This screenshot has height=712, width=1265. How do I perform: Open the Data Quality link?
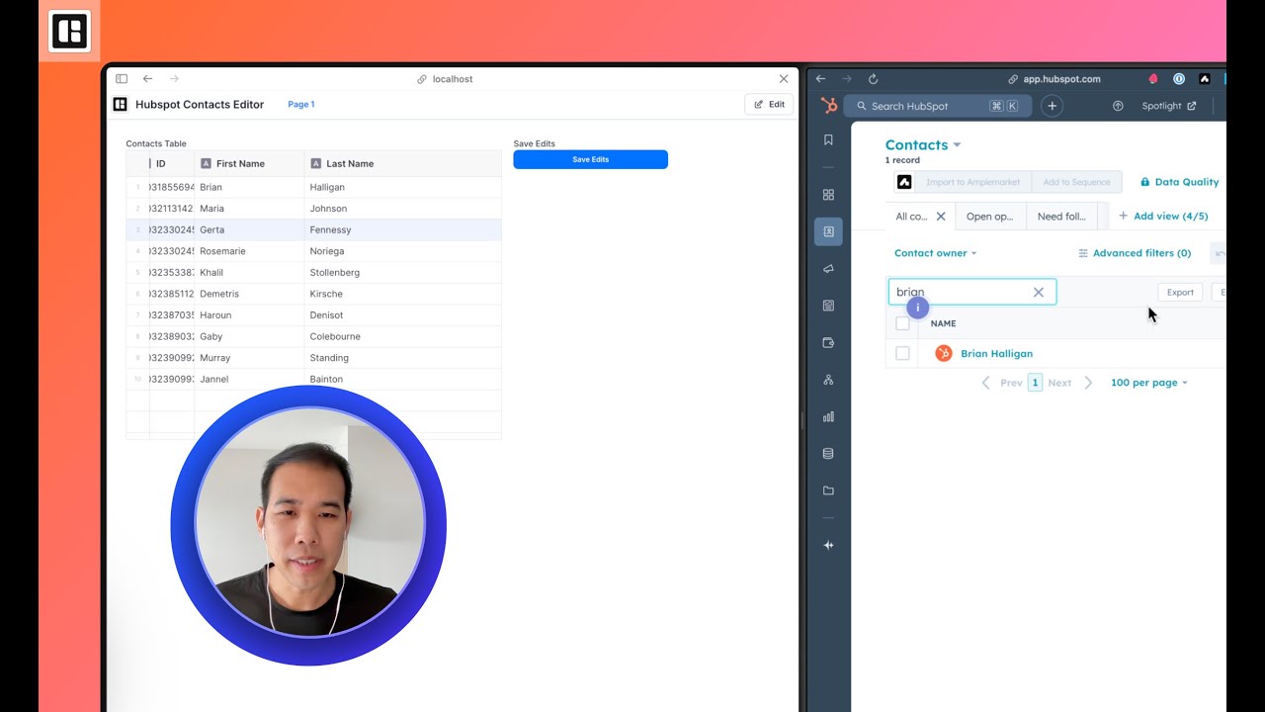[1179, 182]
